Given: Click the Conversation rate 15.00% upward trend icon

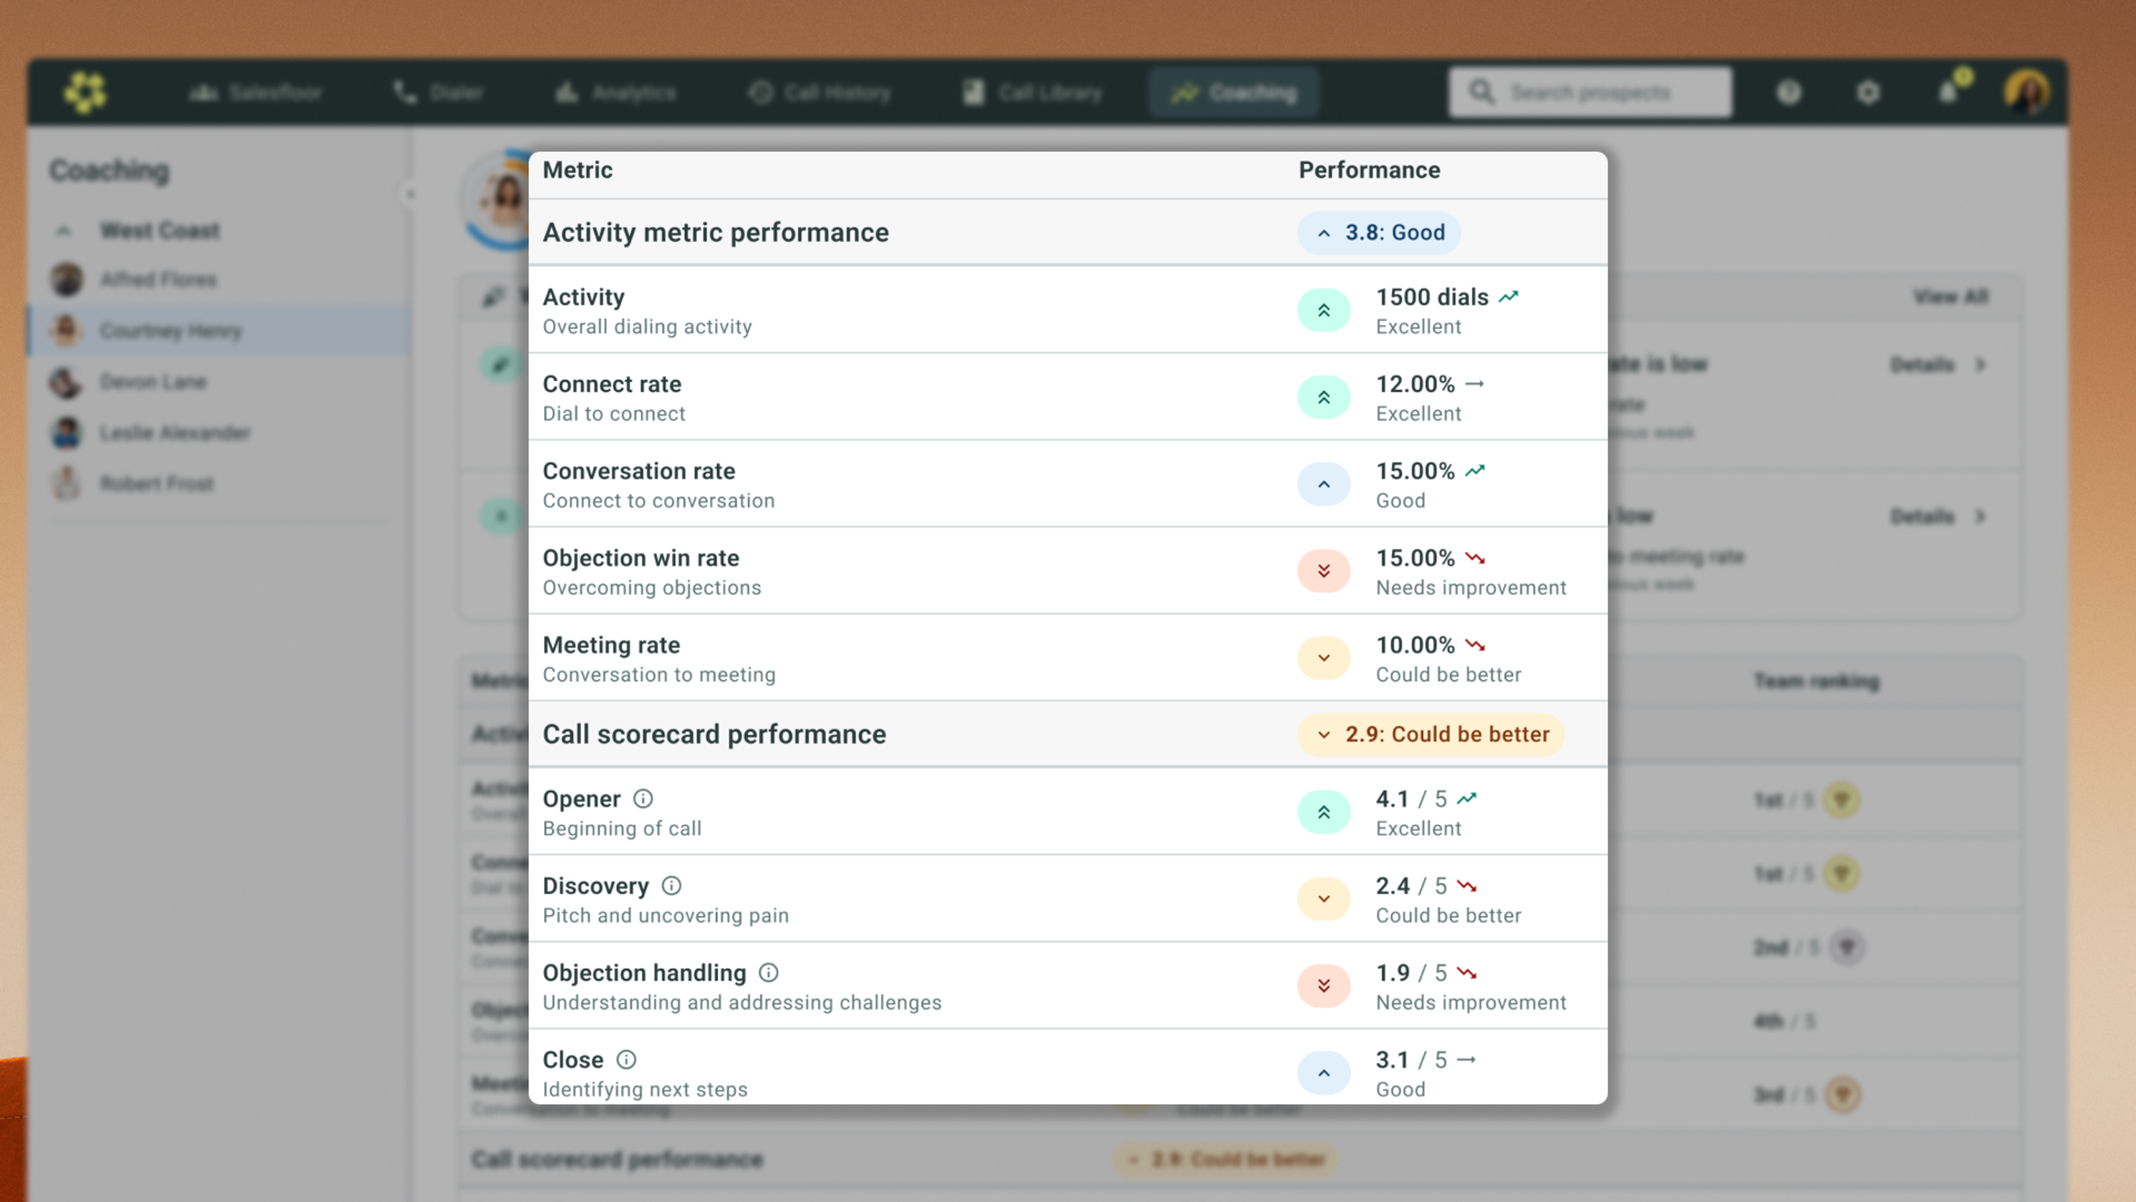Looking at the screenshot, I should [x=1474, y=470].
